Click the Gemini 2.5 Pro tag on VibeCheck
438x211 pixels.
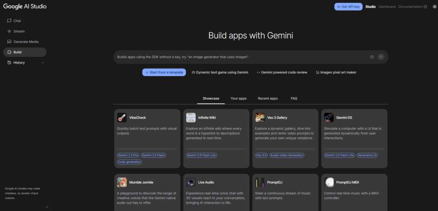coord(128,155)
